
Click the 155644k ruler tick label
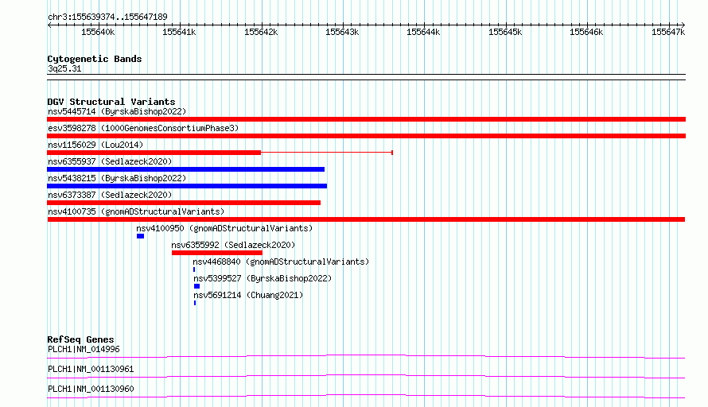tap(423, 32)
